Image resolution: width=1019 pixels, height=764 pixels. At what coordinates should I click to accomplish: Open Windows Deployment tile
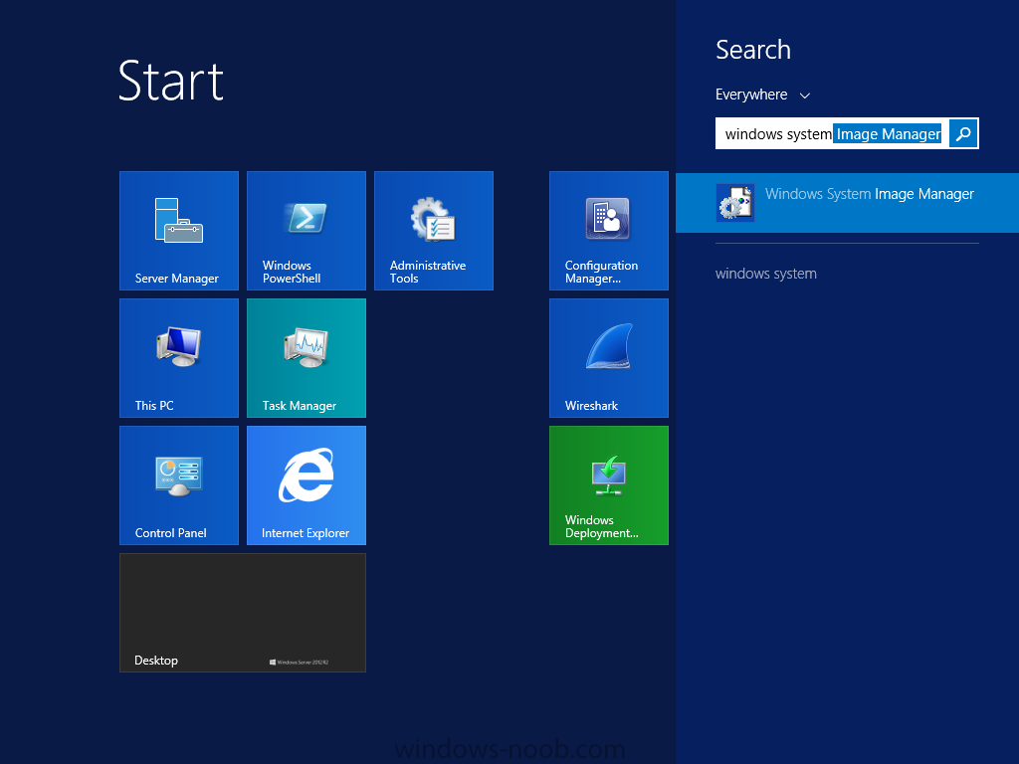tap(608, 485)
